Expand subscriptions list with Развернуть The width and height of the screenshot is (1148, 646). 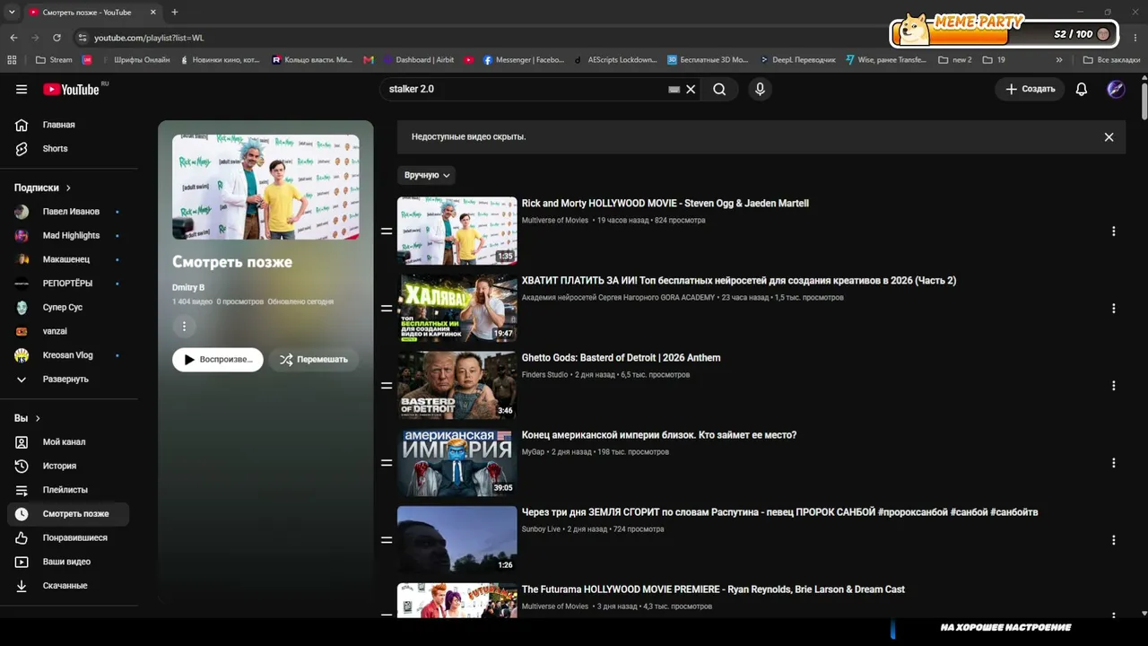(65, 380)
